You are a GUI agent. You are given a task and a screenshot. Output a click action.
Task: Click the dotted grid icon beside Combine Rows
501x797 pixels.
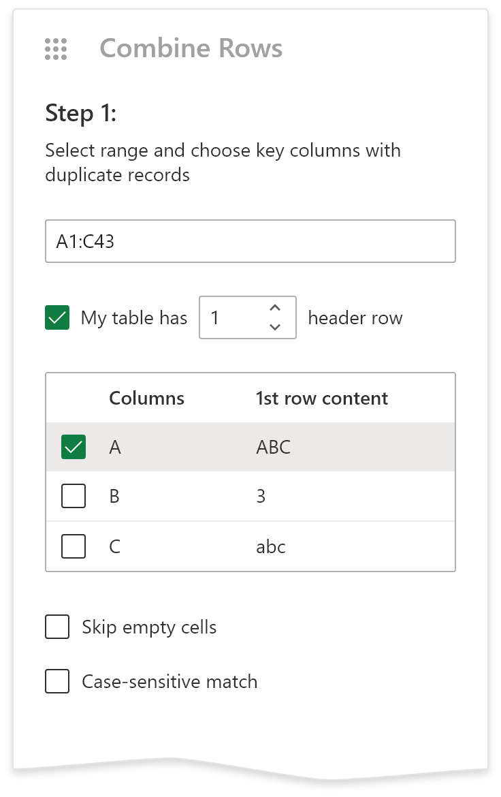pos(56,49)
